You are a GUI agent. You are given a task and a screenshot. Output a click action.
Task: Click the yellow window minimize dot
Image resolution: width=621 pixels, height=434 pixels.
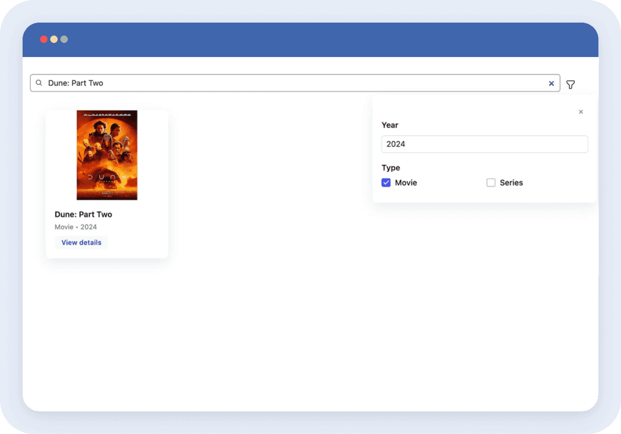coord(54,40)
